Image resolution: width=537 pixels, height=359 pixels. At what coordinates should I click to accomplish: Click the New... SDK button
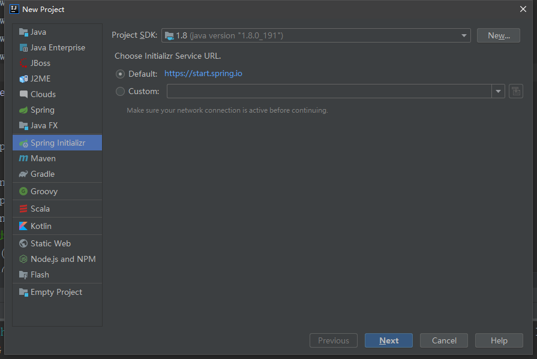(x=499, y=35)
